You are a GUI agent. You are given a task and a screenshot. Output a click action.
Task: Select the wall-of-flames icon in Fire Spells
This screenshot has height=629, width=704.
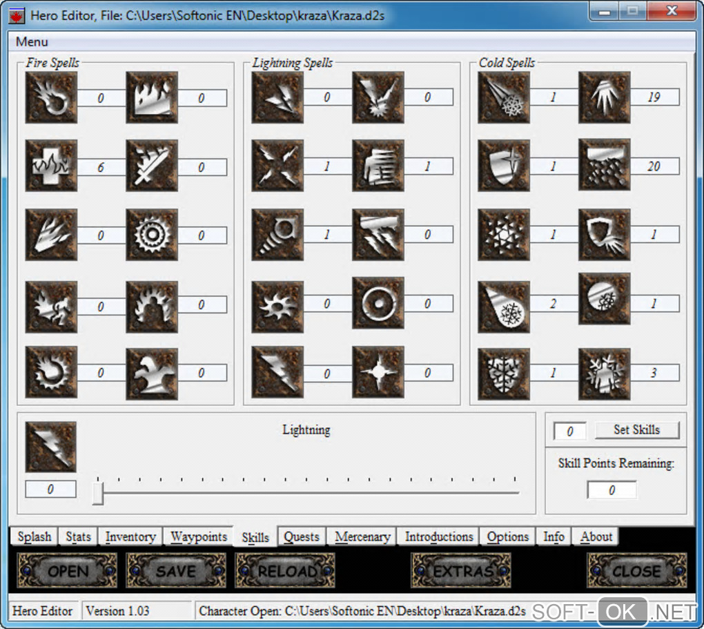[152, 97]
